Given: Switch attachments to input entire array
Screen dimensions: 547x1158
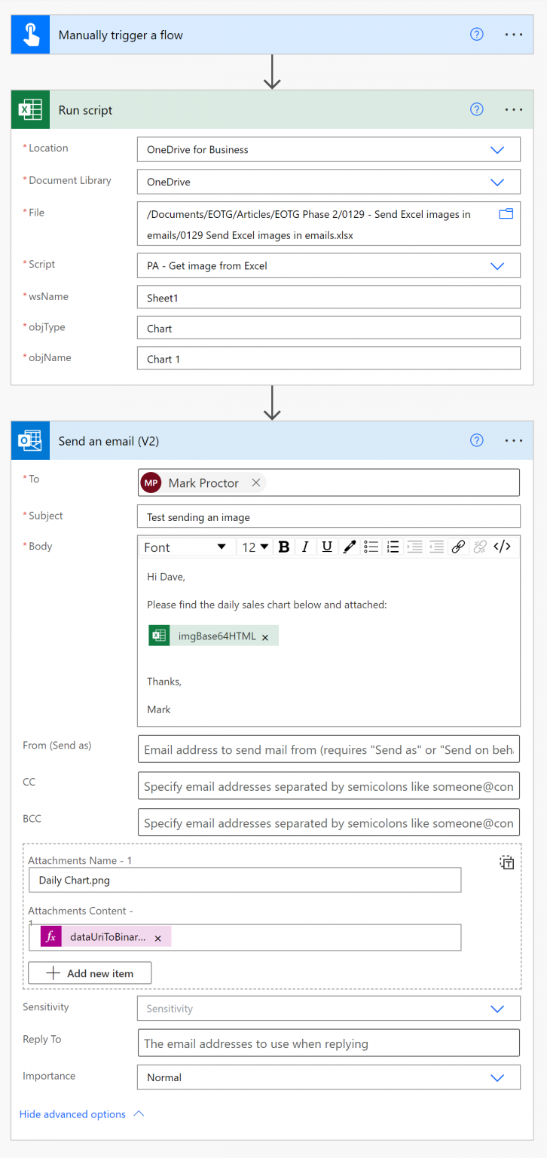Looking at the screenshot, I should point(507,862).
